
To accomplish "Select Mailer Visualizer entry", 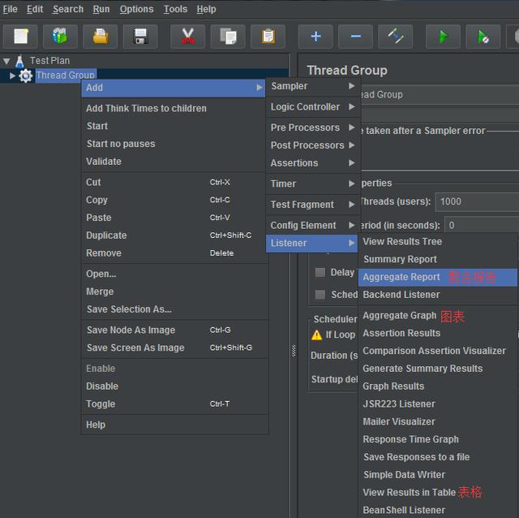I will click(438, 422).
